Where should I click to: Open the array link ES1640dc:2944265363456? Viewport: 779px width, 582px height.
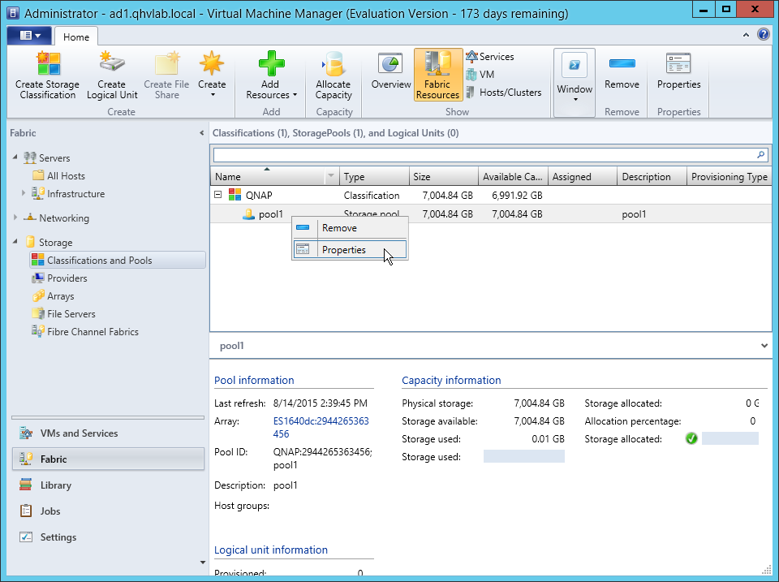pos(321,428)
